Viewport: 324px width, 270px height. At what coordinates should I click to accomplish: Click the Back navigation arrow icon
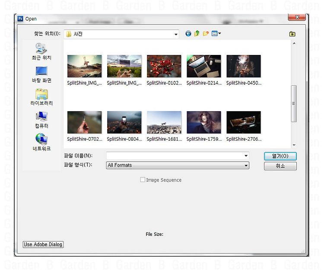point(188,33)
